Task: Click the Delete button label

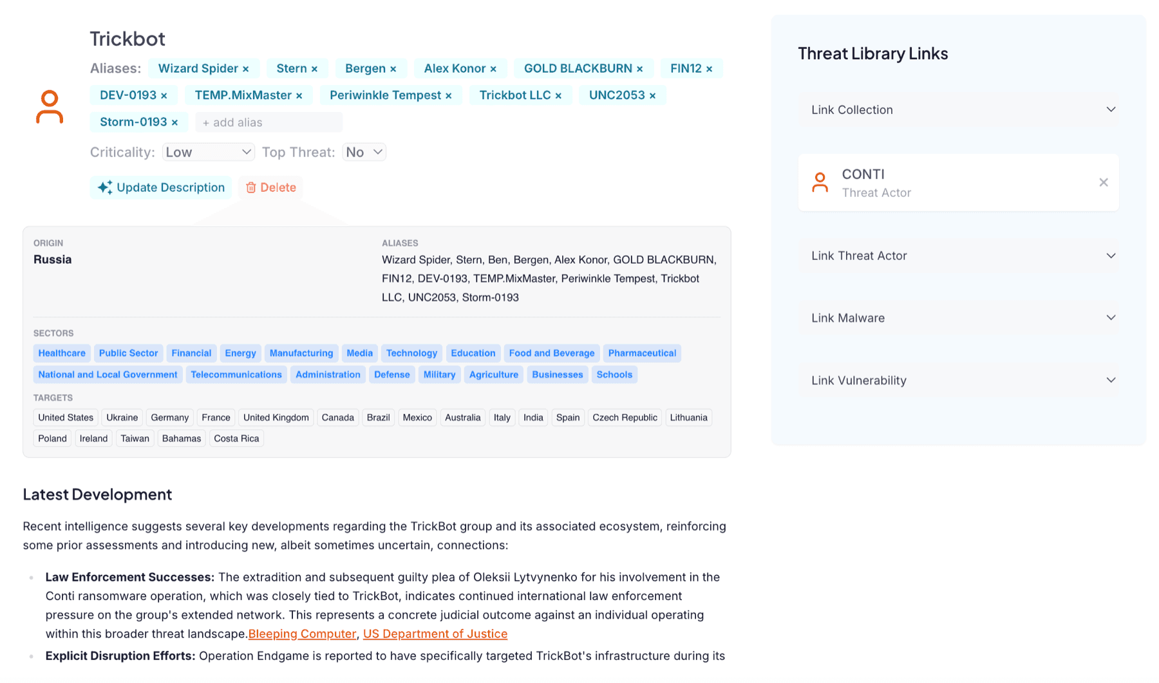Action: point(278,187)
